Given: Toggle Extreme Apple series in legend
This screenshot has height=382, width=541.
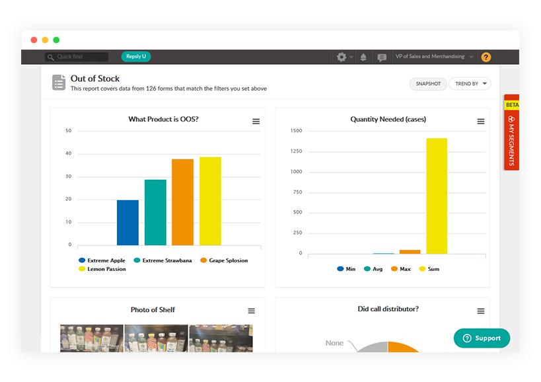Looking at the screenshot, I should point(102,260).
